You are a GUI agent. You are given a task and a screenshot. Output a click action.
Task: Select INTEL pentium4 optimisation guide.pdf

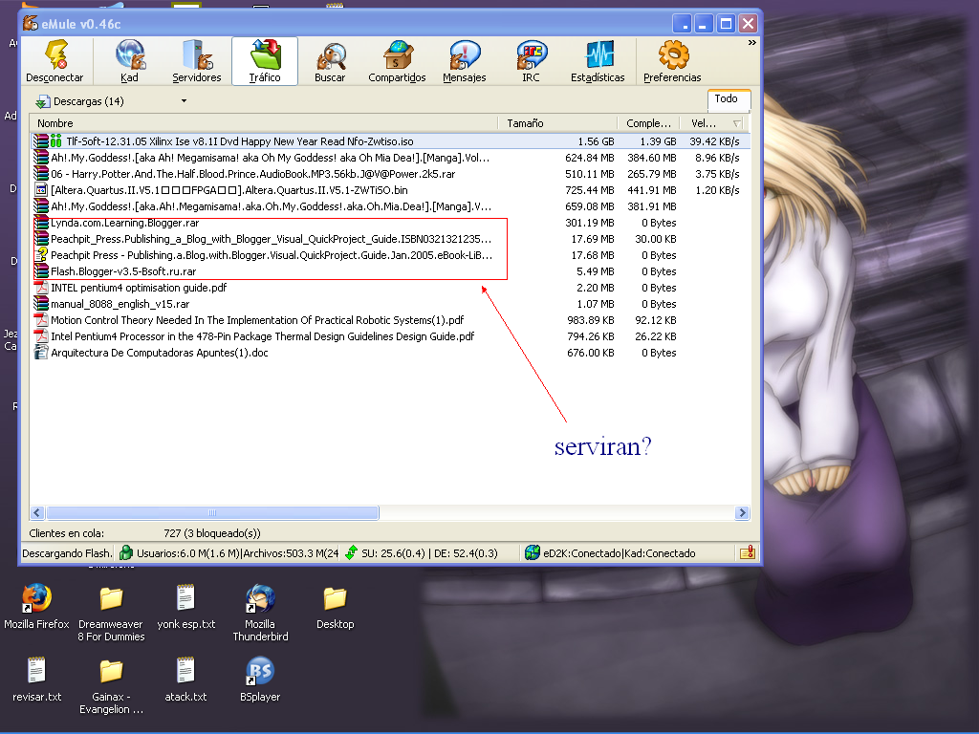point(390,288)
